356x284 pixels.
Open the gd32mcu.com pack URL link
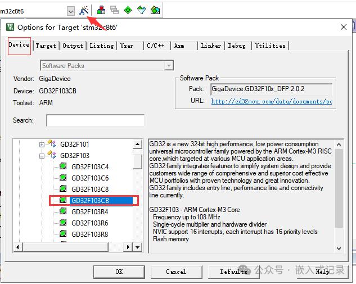point(271,101)
